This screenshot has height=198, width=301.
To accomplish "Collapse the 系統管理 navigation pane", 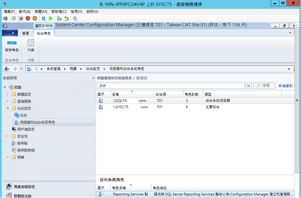I will pos(93,78).
